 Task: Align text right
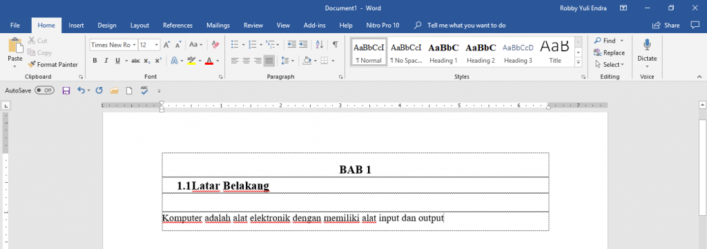(258, 60)
